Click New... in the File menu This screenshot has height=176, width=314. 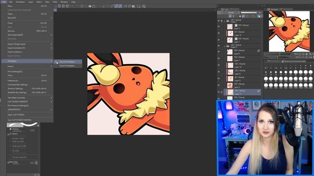click(x=27, y=6)
